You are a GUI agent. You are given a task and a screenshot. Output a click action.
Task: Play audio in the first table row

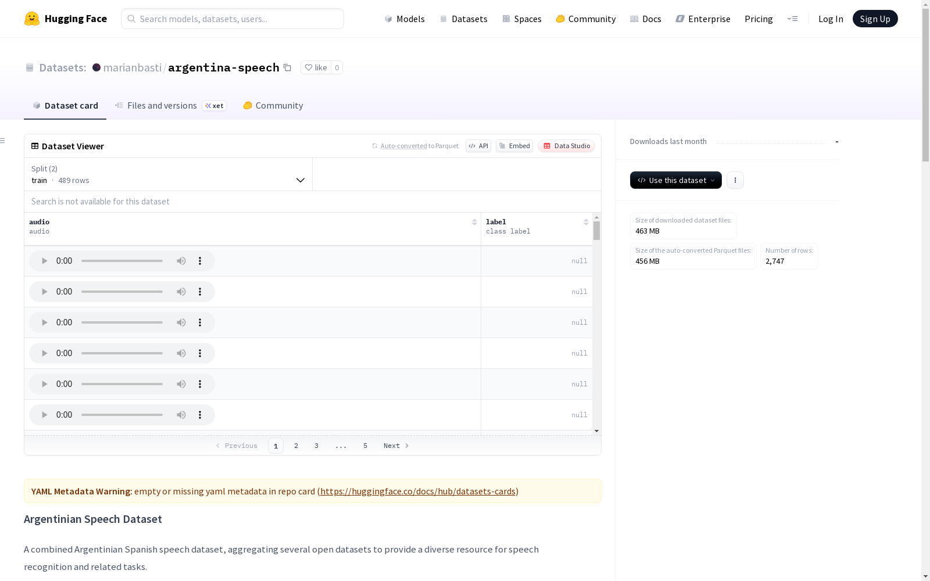tap(44, 261)
